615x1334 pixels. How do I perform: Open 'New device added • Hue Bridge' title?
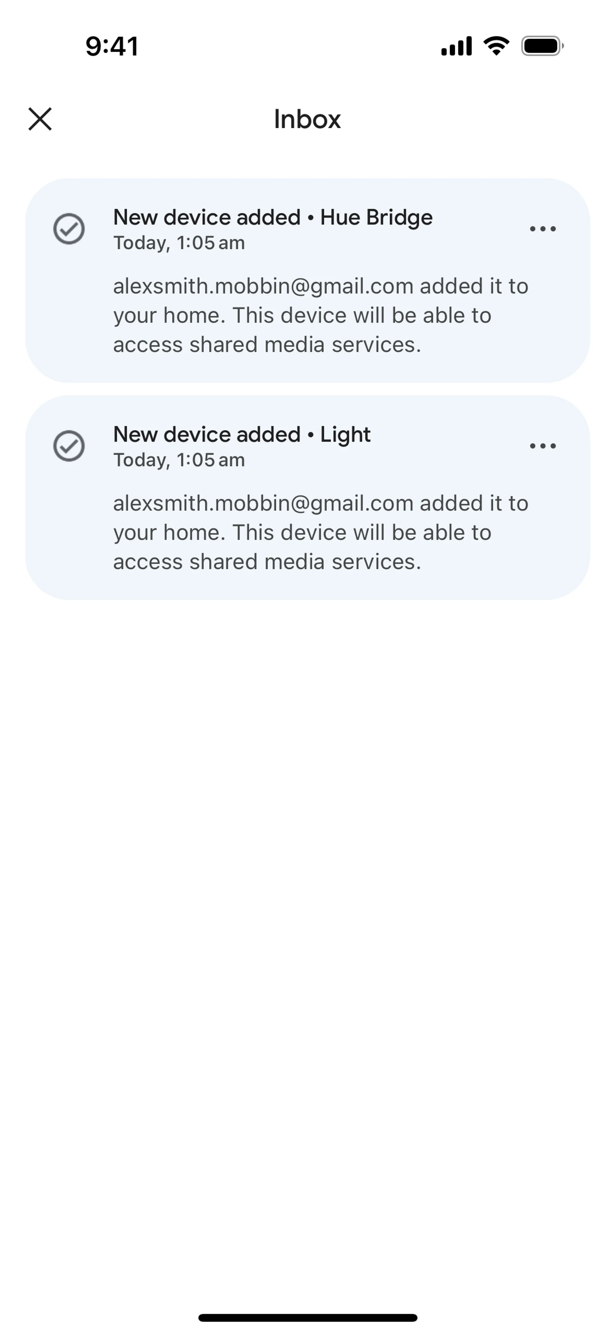point(272,217)
